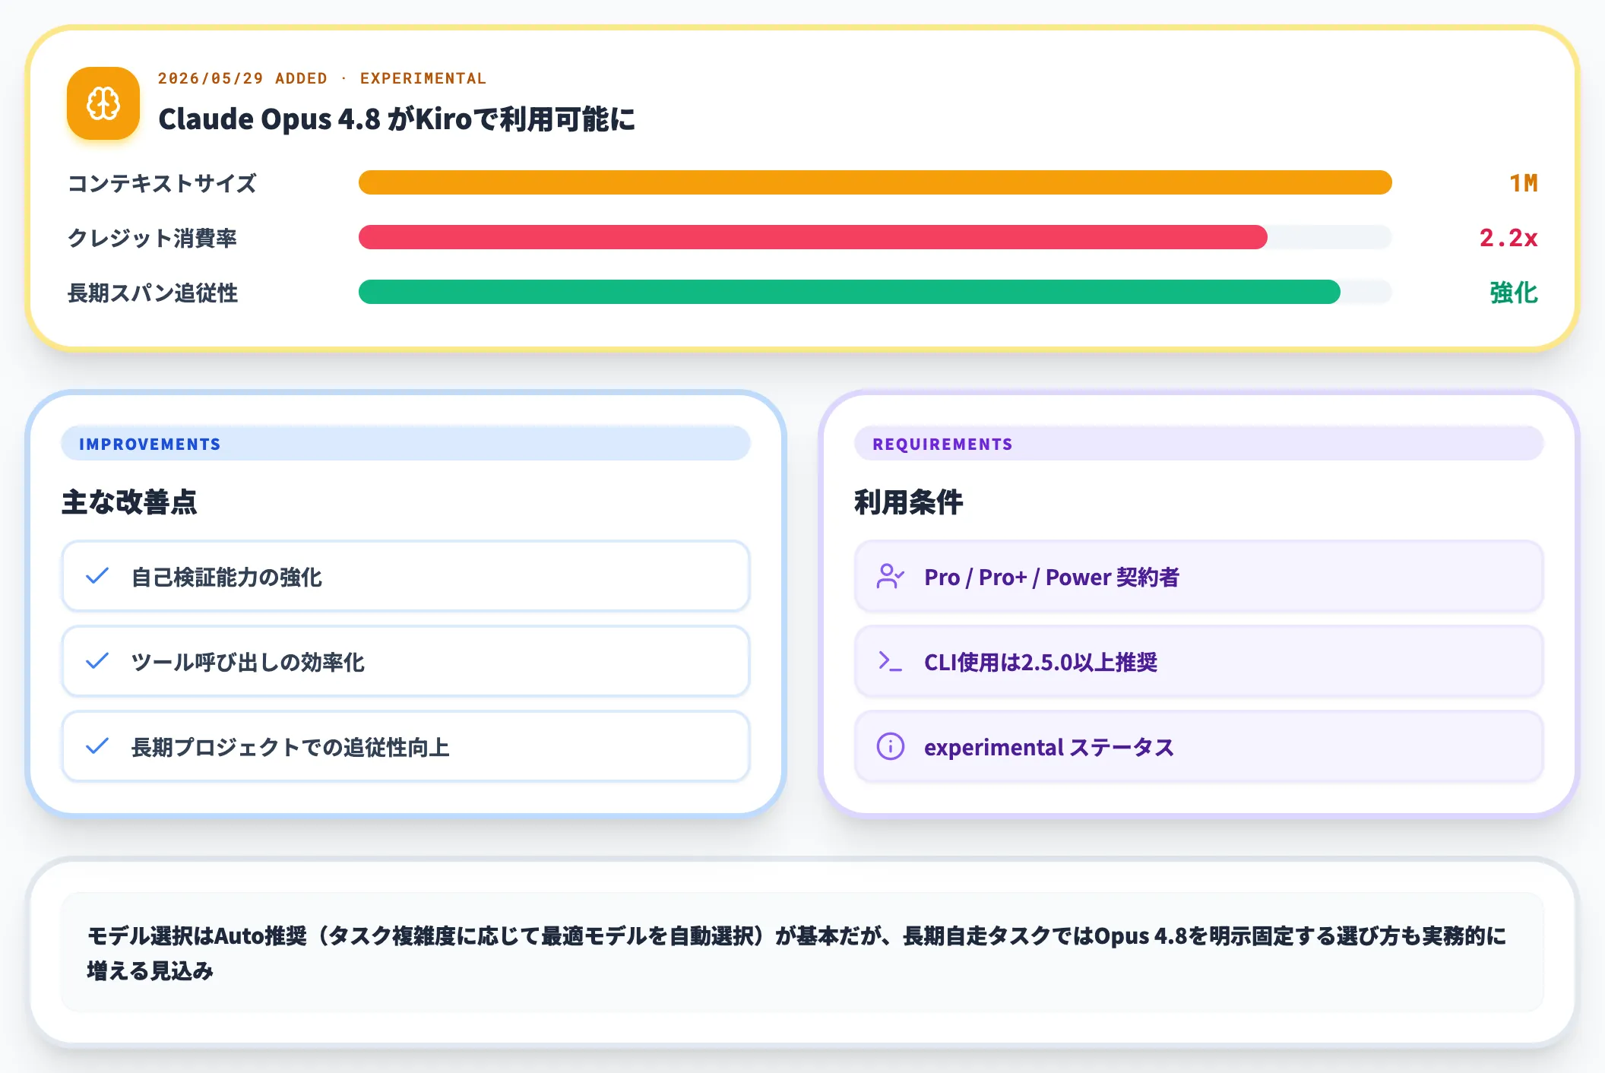Click checkmark beside 長期プロジェクトでの追従性向上
1605x1073 pixels.
click(x=97, y=746)
